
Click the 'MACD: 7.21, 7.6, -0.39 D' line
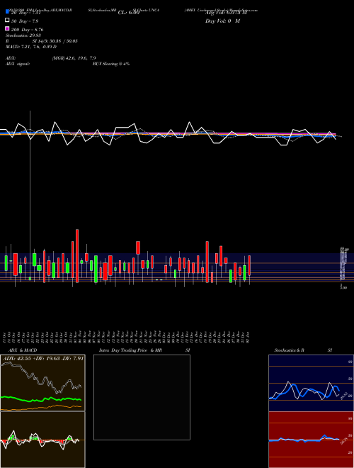(x=31, y=47)
